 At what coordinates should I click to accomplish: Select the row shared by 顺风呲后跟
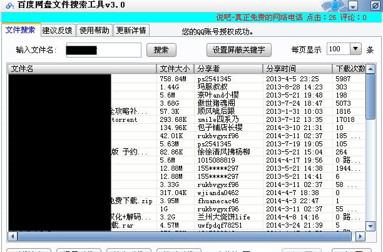(187, 111)
